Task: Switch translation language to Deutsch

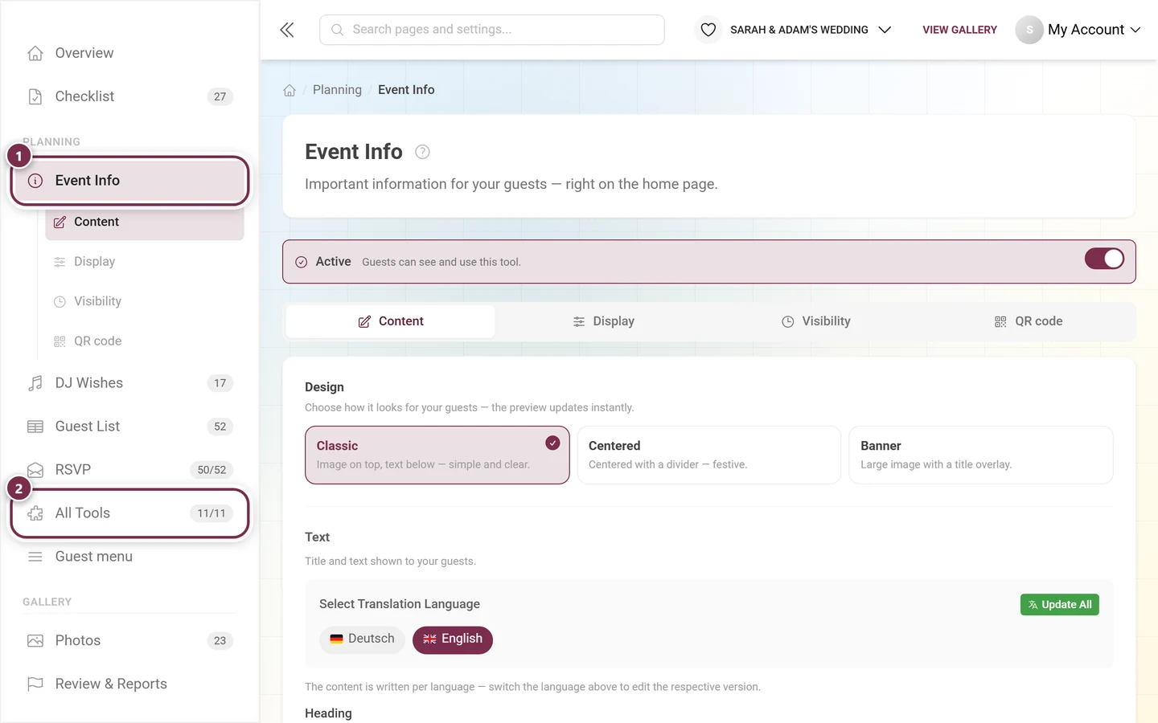Action: pyautogui.click(x=362, y=639)
